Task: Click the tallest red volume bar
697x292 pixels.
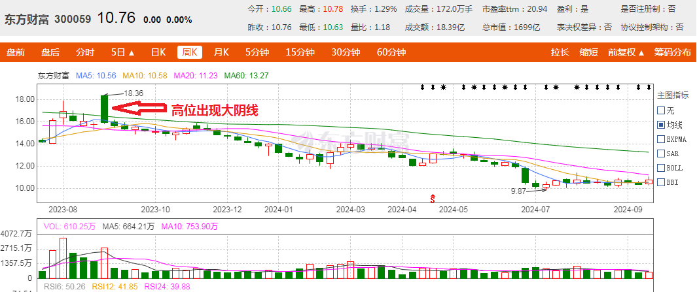Action: tap(63, 253)
